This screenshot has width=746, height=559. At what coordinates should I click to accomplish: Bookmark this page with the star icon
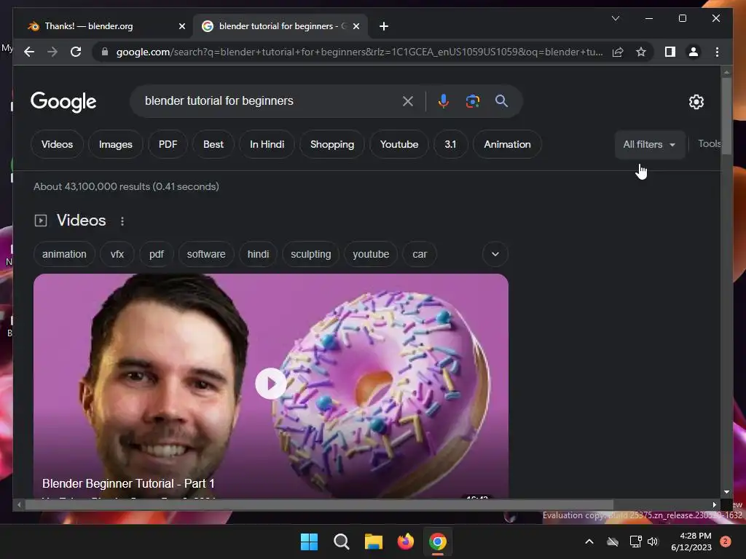coord(641,52)
